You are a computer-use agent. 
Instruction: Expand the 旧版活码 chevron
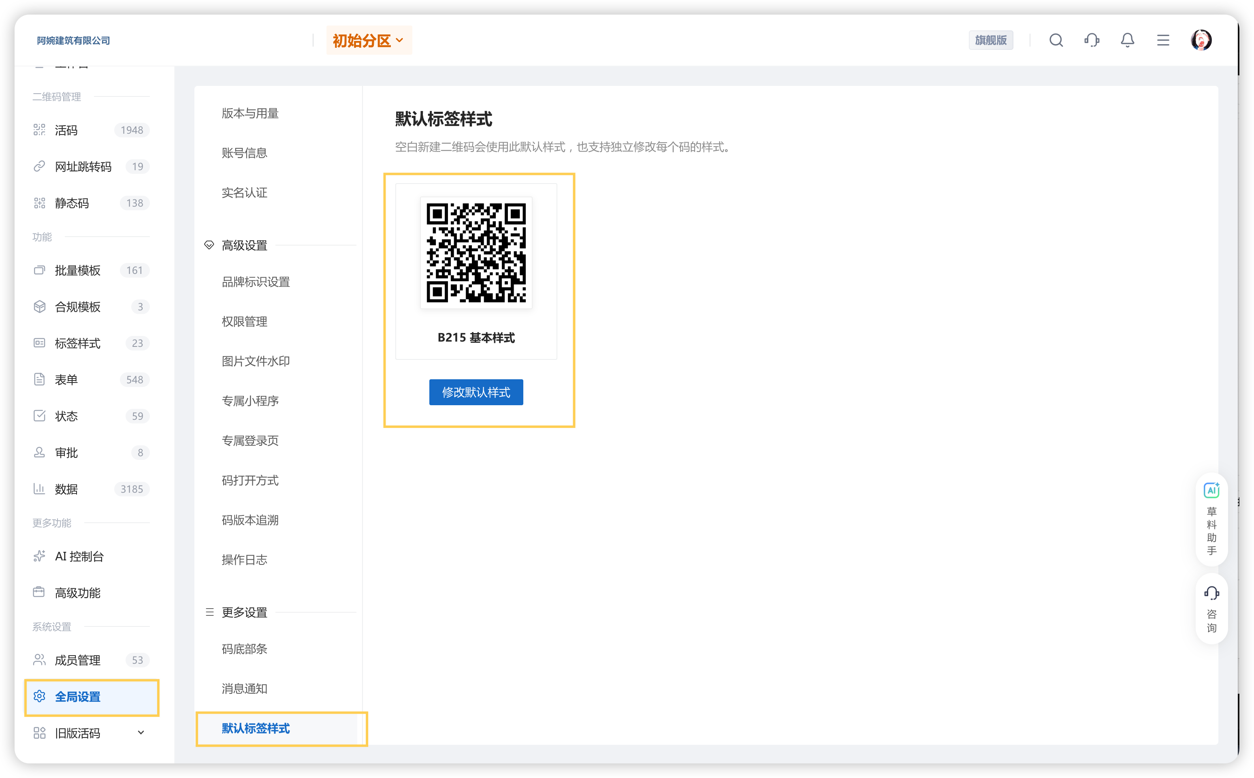pyautogui.click(x=141, y=733)
